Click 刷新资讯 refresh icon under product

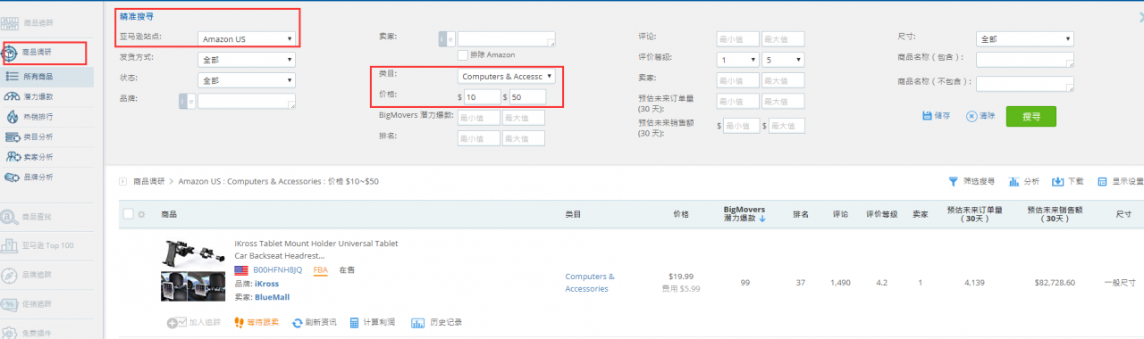tap(298, 322)
